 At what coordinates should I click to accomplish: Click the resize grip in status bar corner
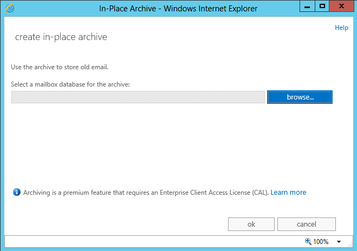point(350,245)
